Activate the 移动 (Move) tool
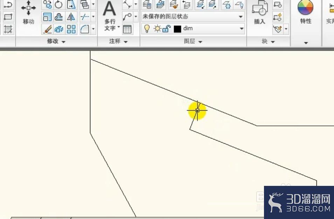Image resolution: width=334 pixels, height=219 pixels. click(29, 12)
